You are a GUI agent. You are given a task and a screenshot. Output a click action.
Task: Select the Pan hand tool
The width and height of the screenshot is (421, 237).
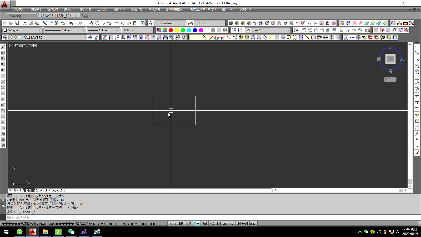(x=91, y=23)
